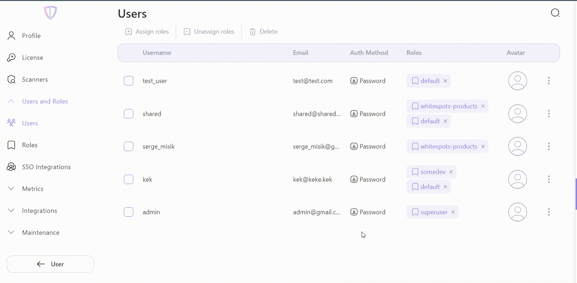
Task: Expand the Maintenance section
Action: (x=11, y=233)
